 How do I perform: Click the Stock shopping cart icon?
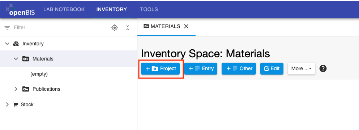point(16,105)
